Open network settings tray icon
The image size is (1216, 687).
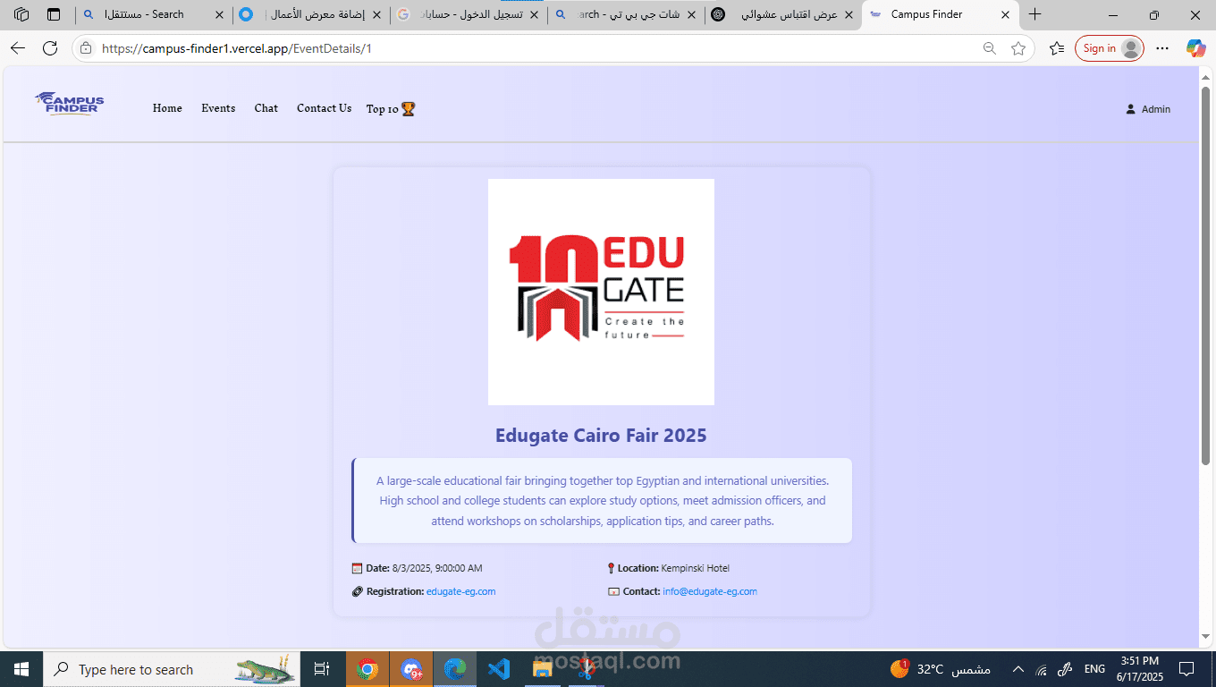pos(1041,669)
